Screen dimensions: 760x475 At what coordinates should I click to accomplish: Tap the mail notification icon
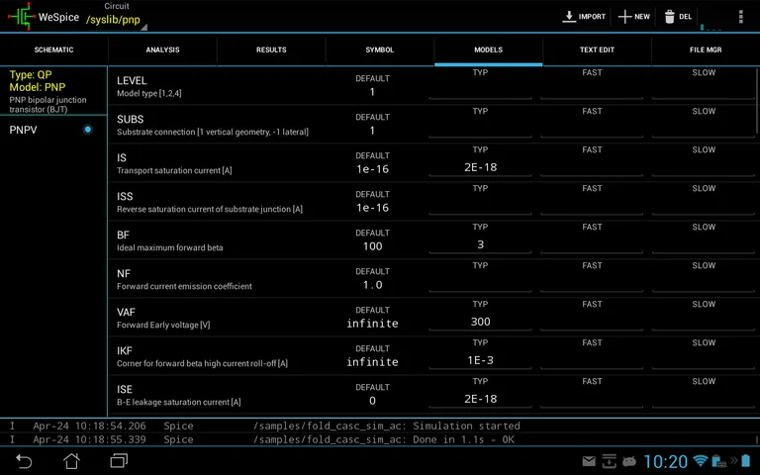point(589,461)
